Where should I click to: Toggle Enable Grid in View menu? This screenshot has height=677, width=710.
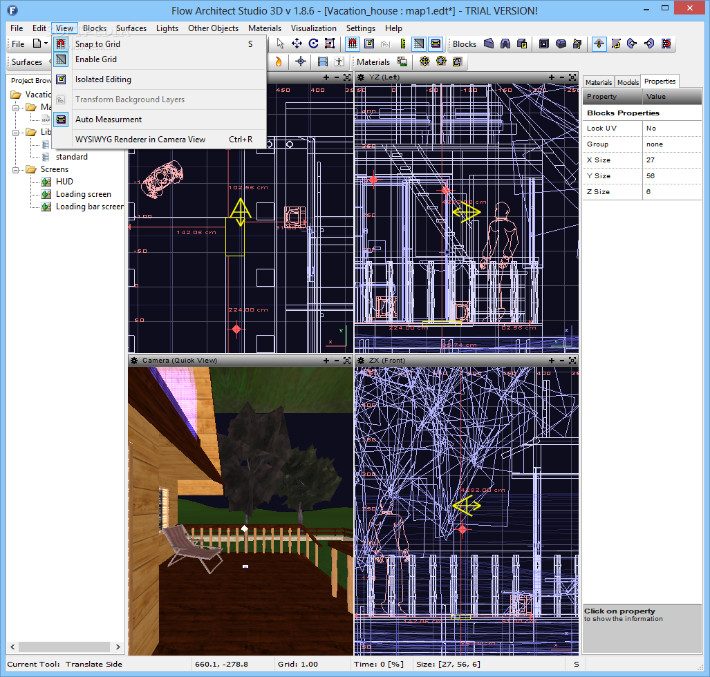coord(158,59)
